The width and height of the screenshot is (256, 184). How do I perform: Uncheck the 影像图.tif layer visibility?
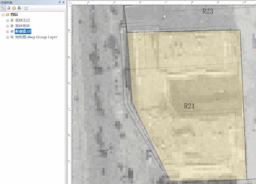pos(12,31)
